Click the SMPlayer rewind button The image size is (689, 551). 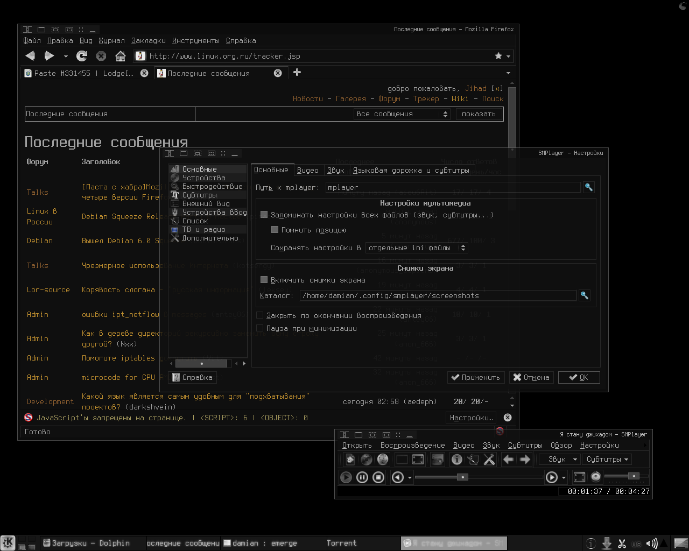[x=398, y=477]
